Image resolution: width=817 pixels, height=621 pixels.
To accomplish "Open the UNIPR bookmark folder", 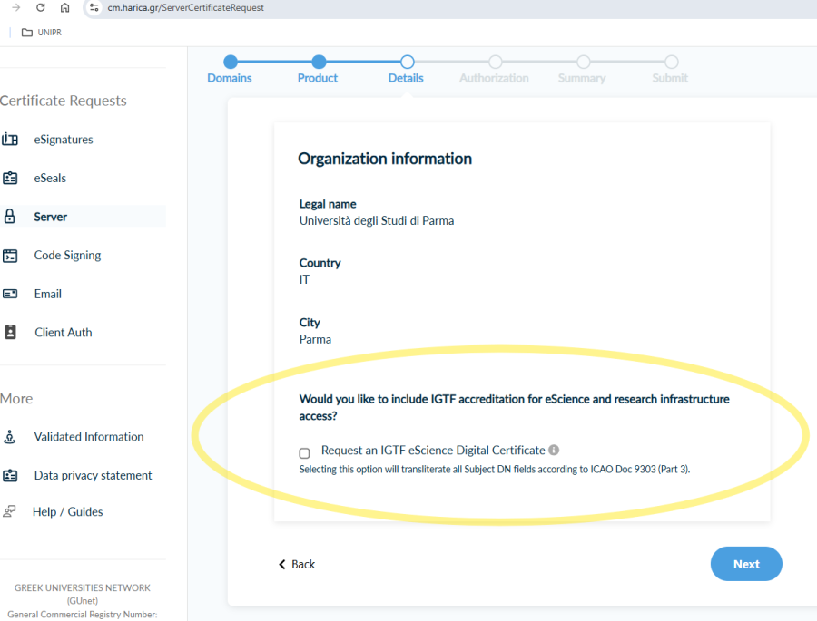I will click(42, 33).
